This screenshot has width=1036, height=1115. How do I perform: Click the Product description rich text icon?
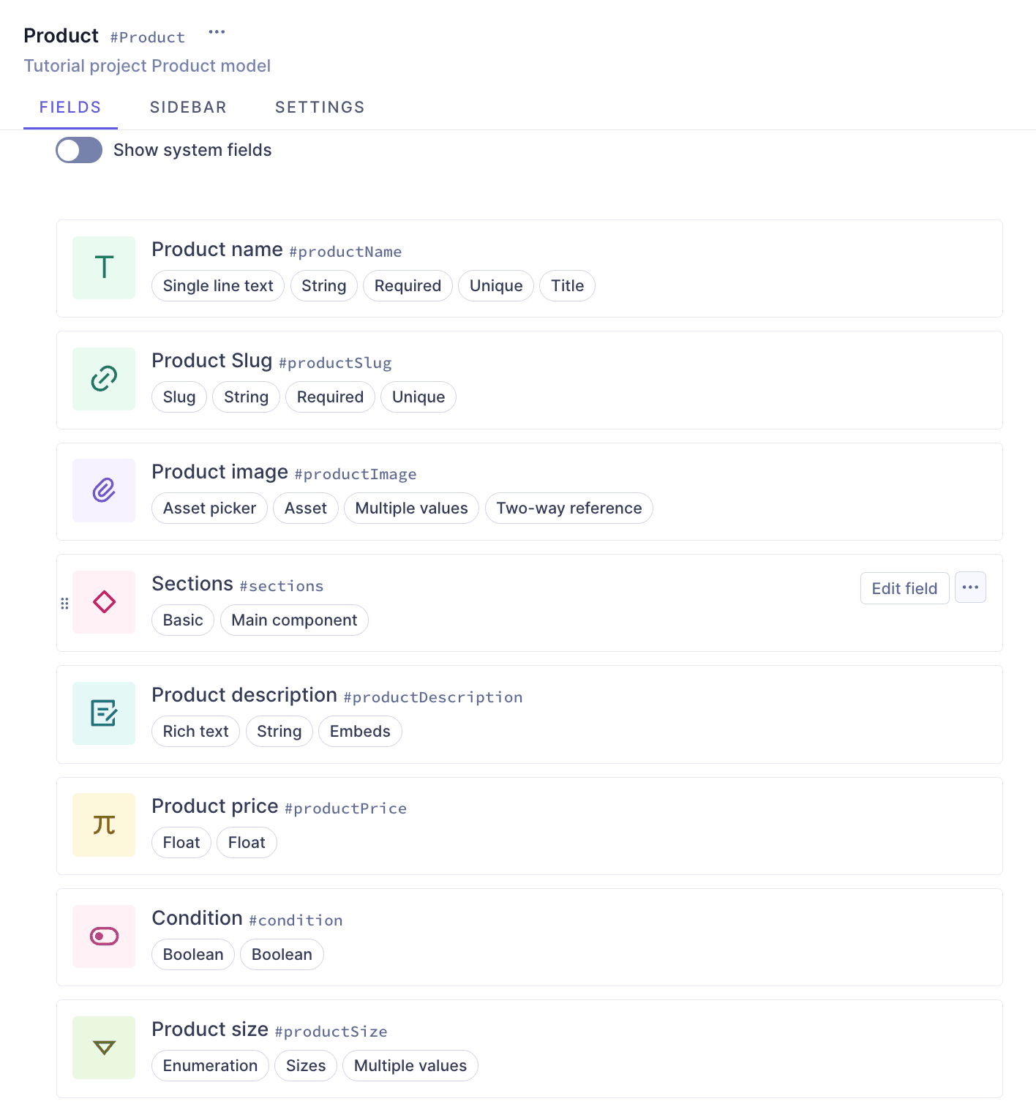(x=104, y=713)
